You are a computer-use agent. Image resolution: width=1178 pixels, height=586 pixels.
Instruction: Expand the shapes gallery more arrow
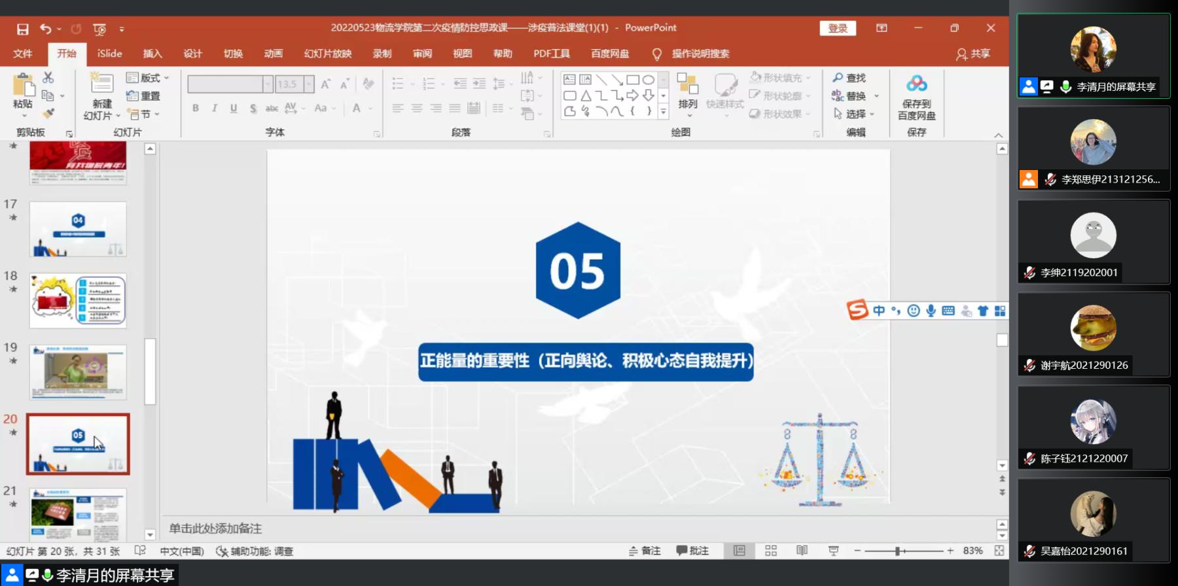[x=663, y=112]
